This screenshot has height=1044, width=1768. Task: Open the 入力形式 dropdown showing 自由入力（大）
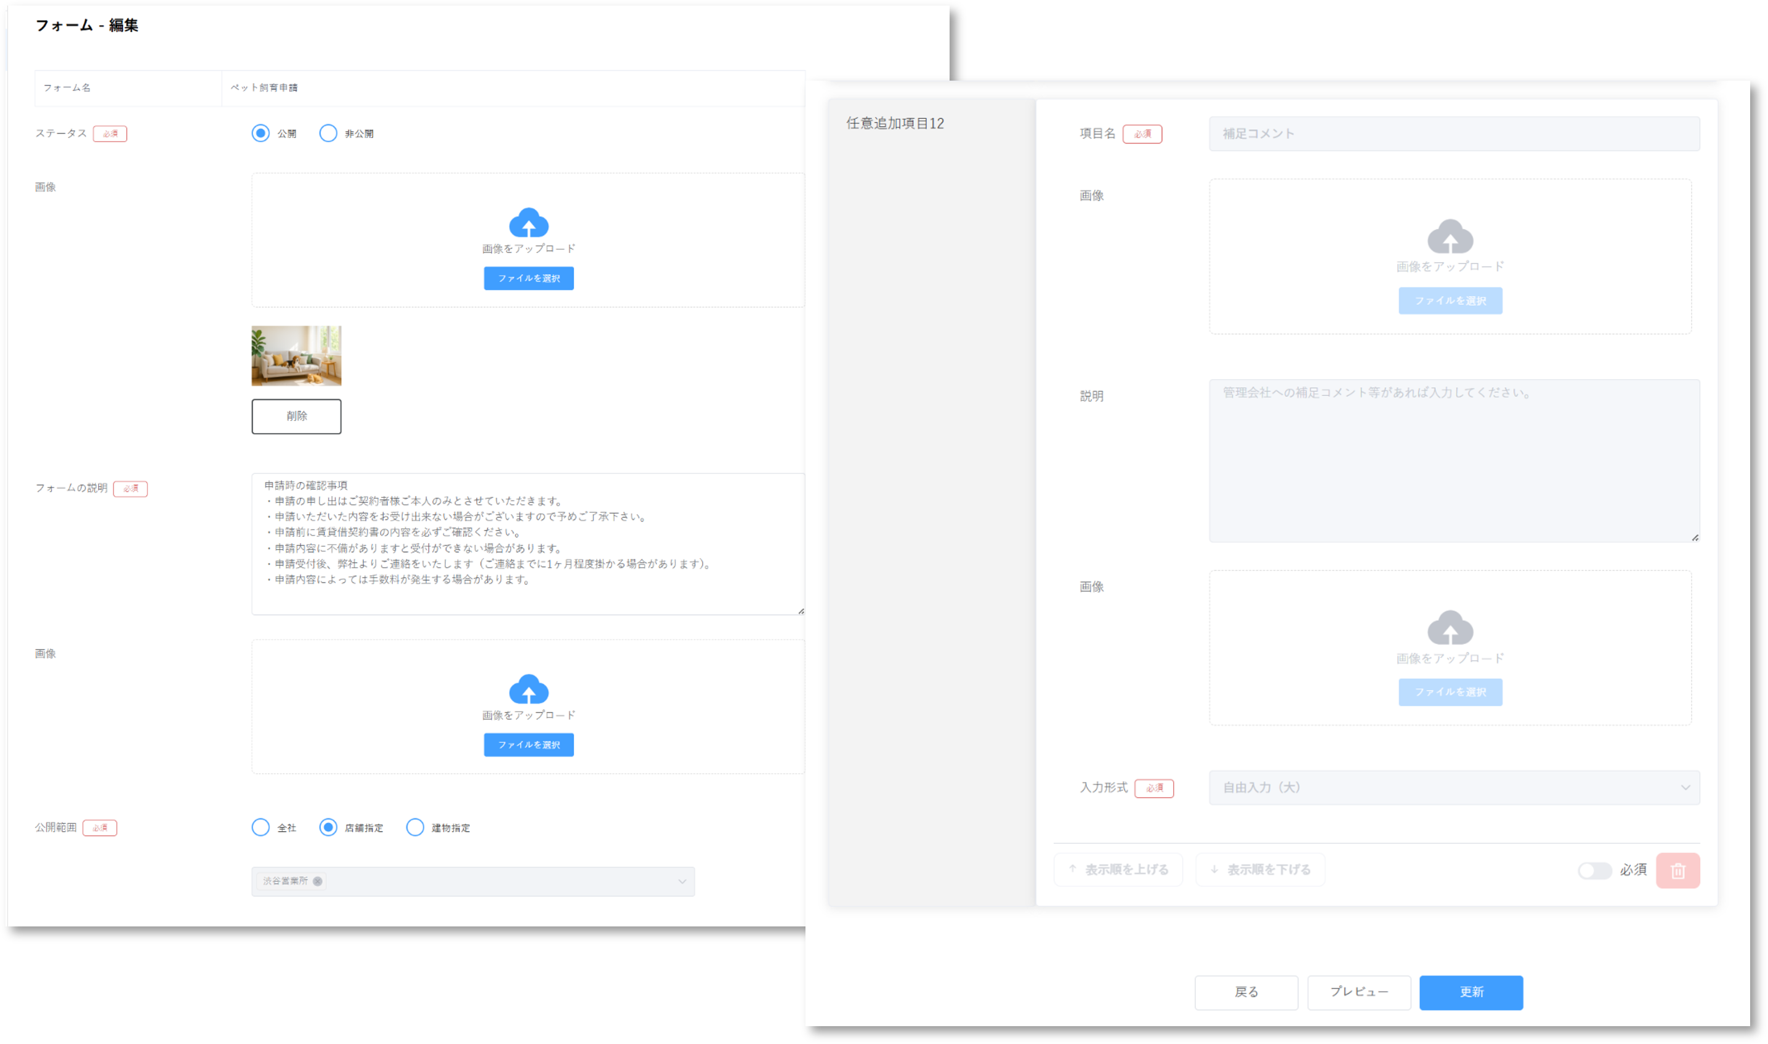(x=1453, y=788)
